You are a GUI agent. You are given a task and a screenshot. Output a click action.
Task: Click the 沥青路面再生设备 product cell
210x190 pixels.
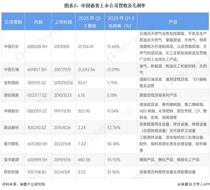coord(173,127)
